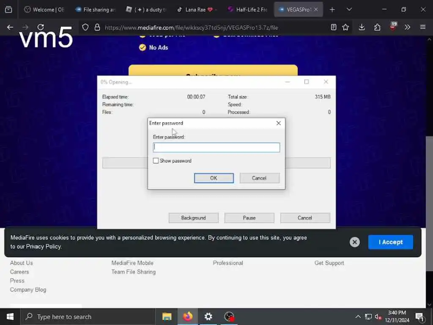Viewport: 433px width, 325px height.
Task: Open the Firefox downloads panel
Action: click(362, 27)
